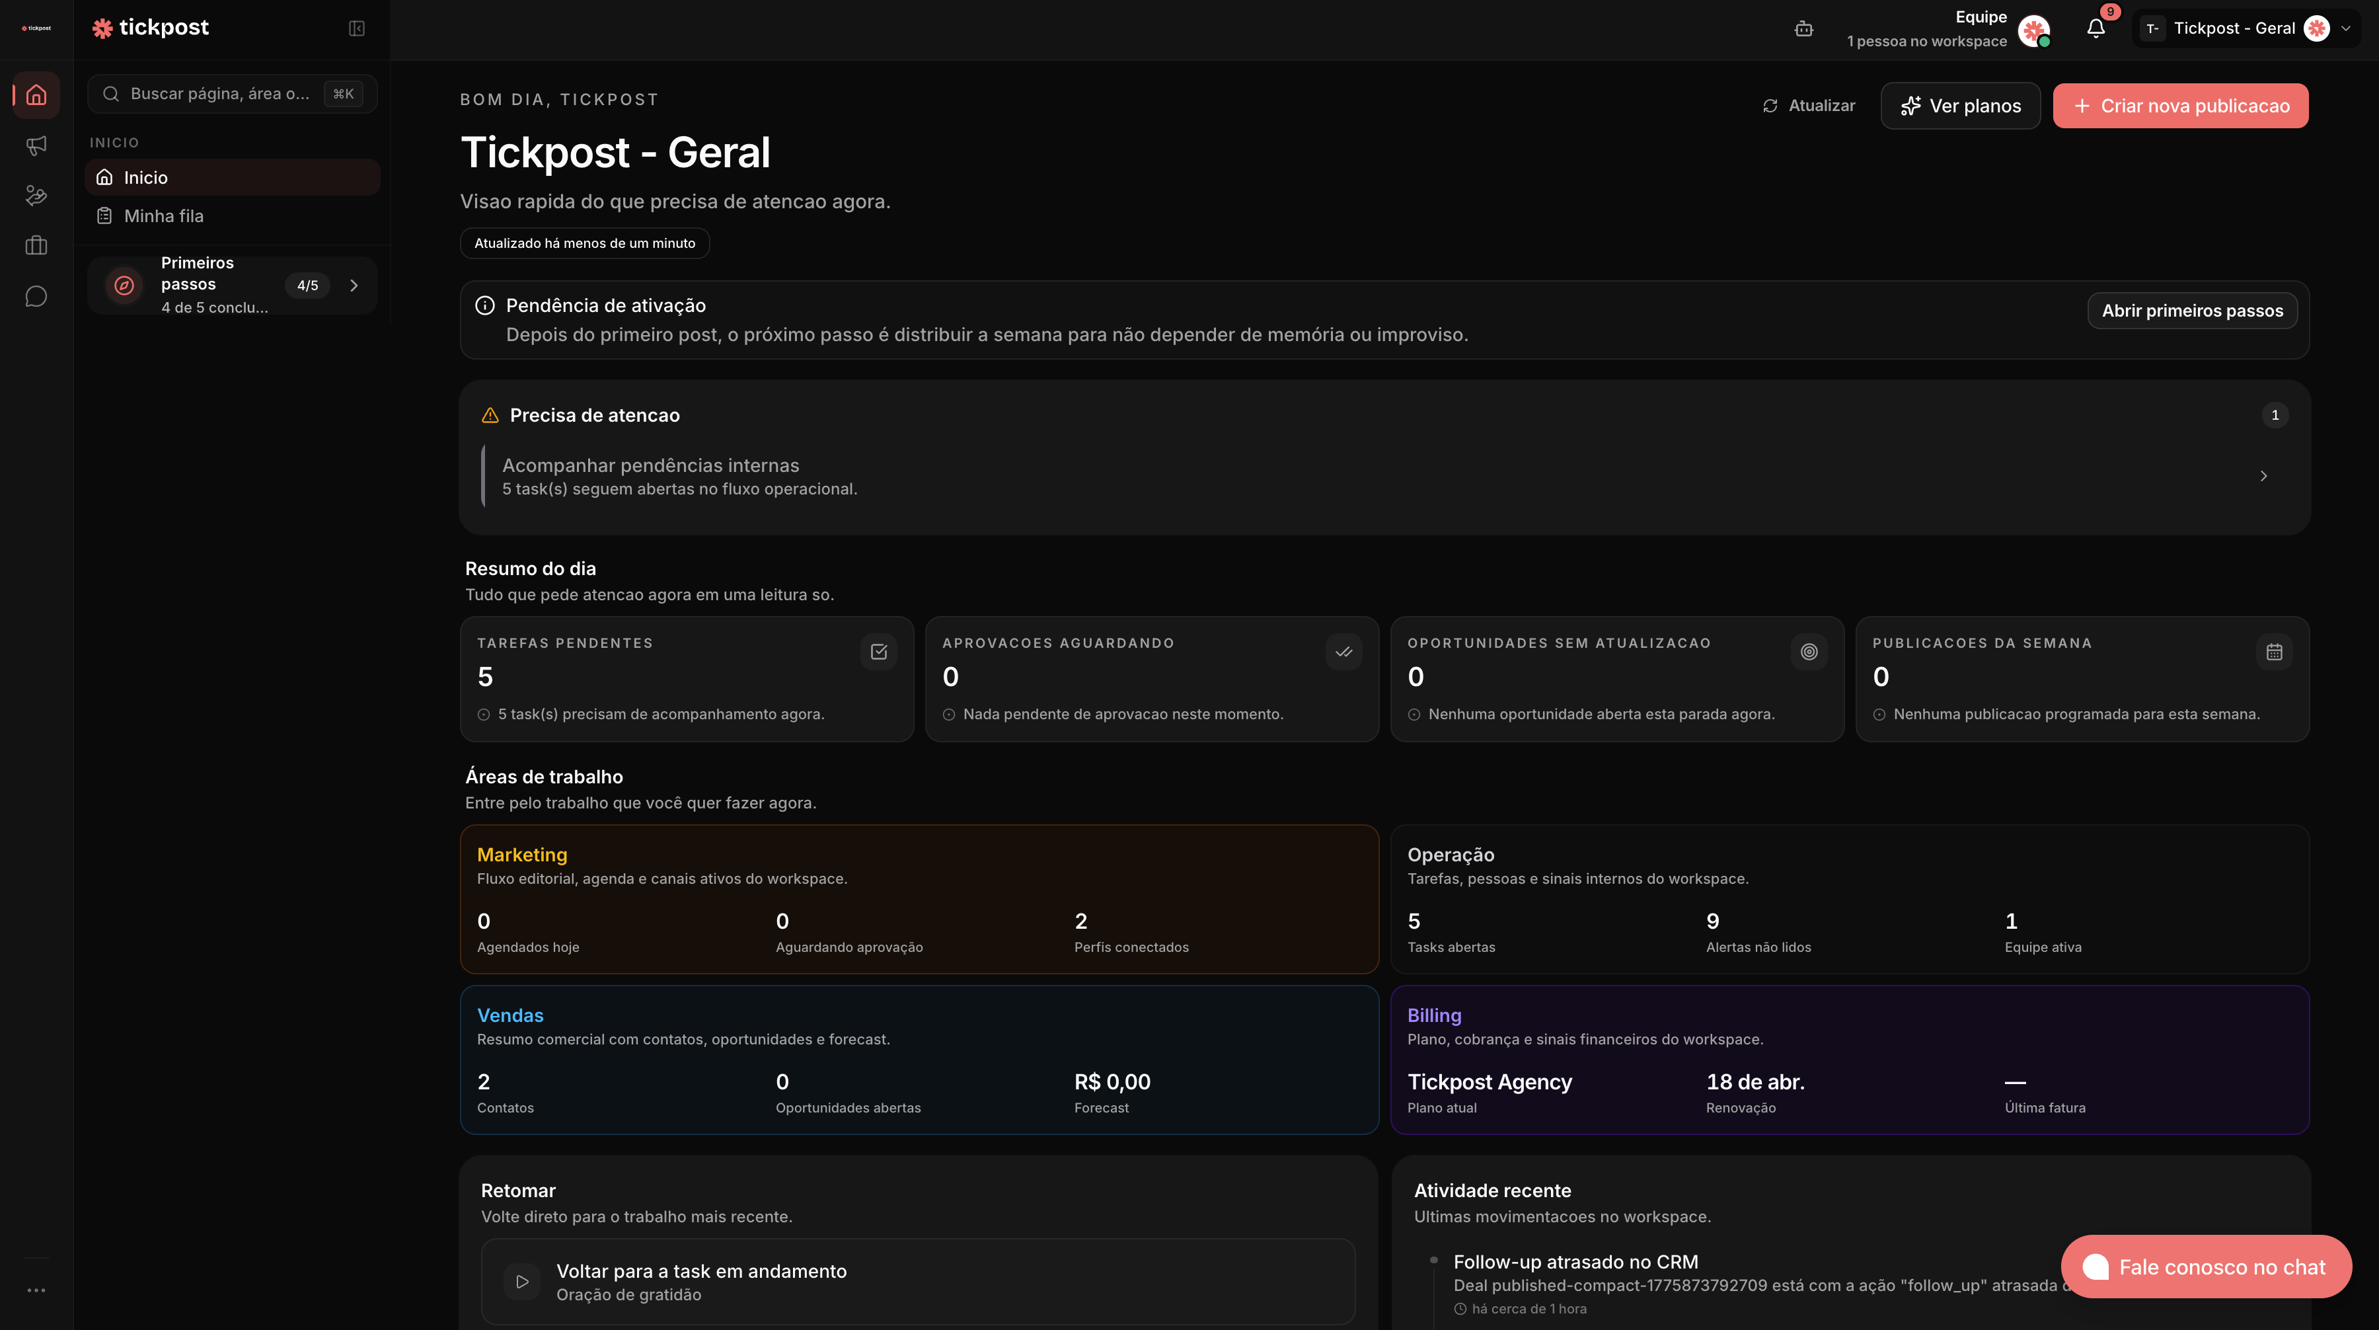
Task: Focus the Buscar página search field
Action: pos(220,93)
